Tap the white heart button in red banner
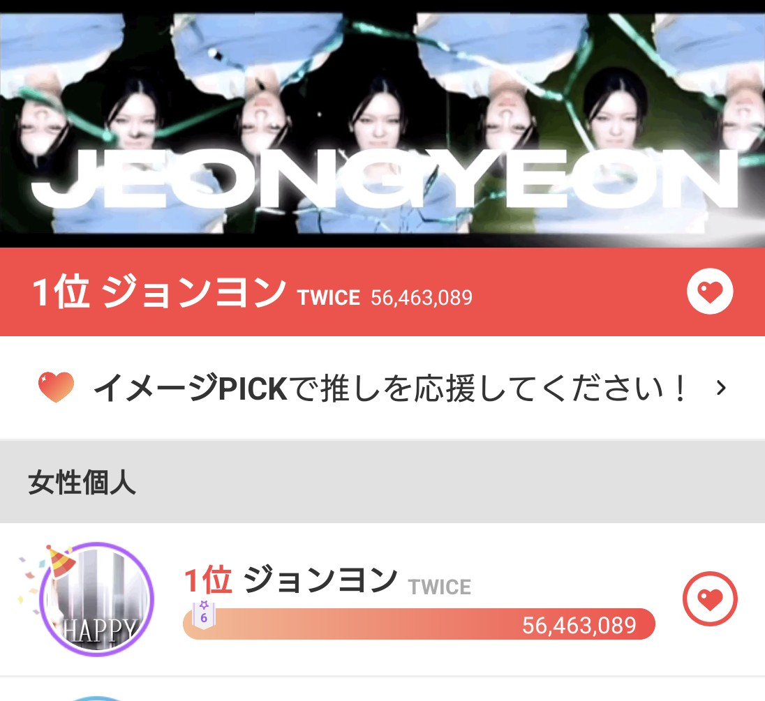The image size is (765, 701). [710, 292]
